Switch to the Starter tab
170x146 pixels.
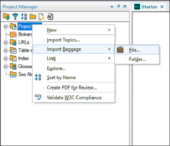coord(149,7)
